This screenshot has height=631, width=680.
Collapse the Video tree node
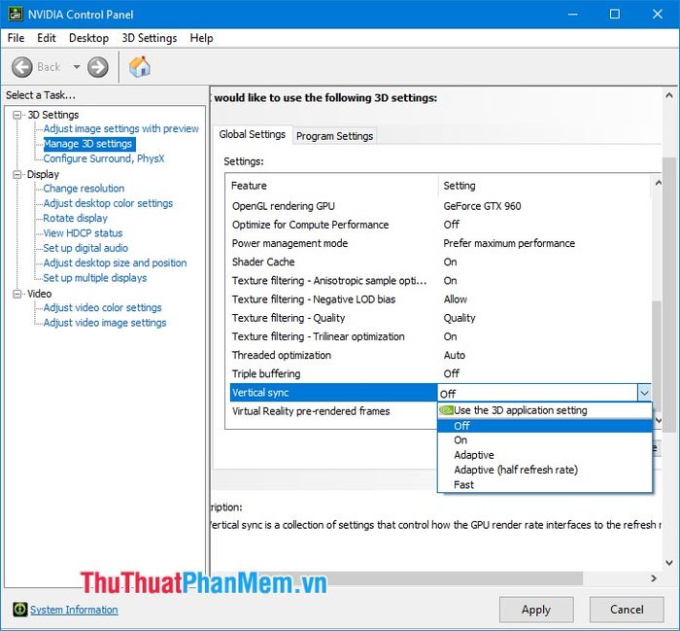pyautogui.click(x=17, y=294)
